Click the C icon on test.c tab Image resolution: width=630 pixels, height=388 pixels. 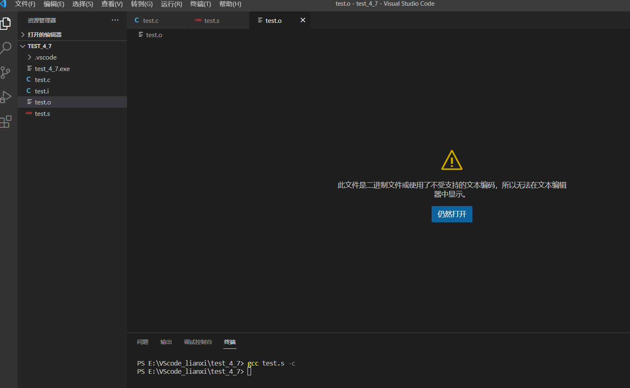137,20
